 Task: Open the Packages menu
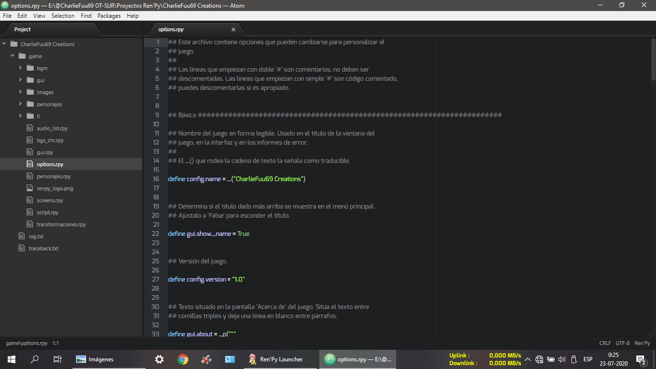[109, 15]
